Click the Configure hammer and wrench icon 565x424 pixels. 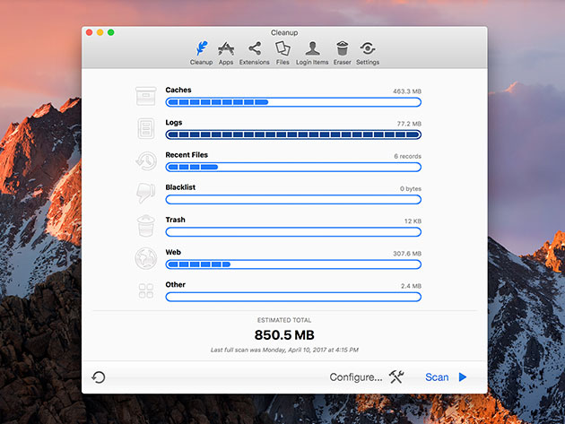[396, 376]
